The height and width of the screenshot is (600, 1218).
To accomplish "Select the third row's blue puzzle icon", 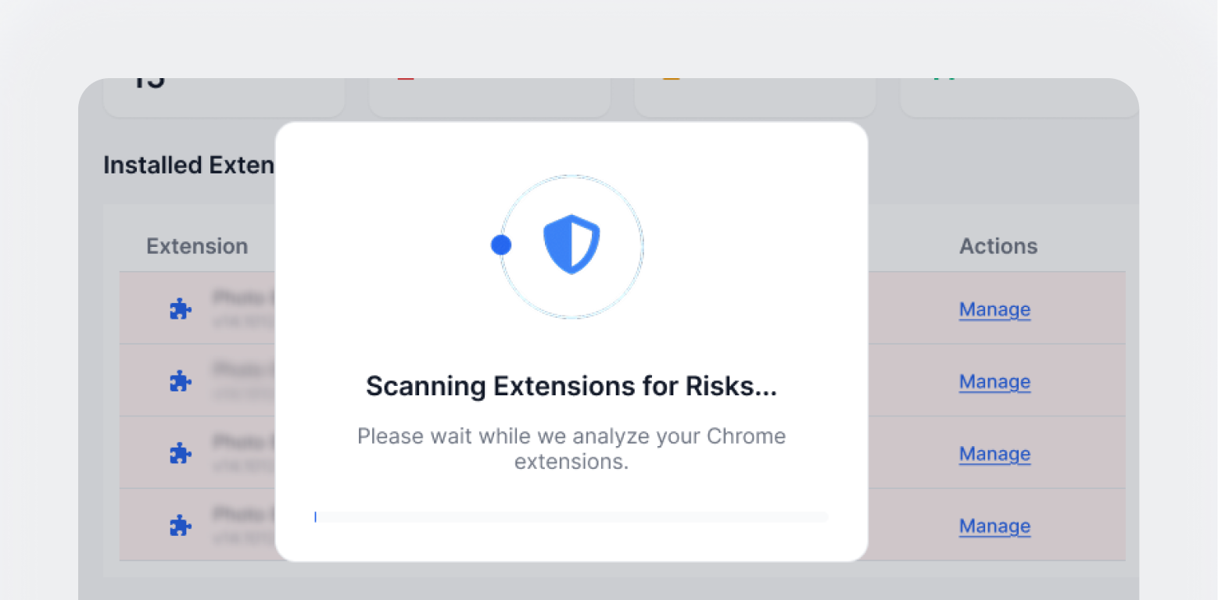I will pyautogui.click(x=181, y=452).
